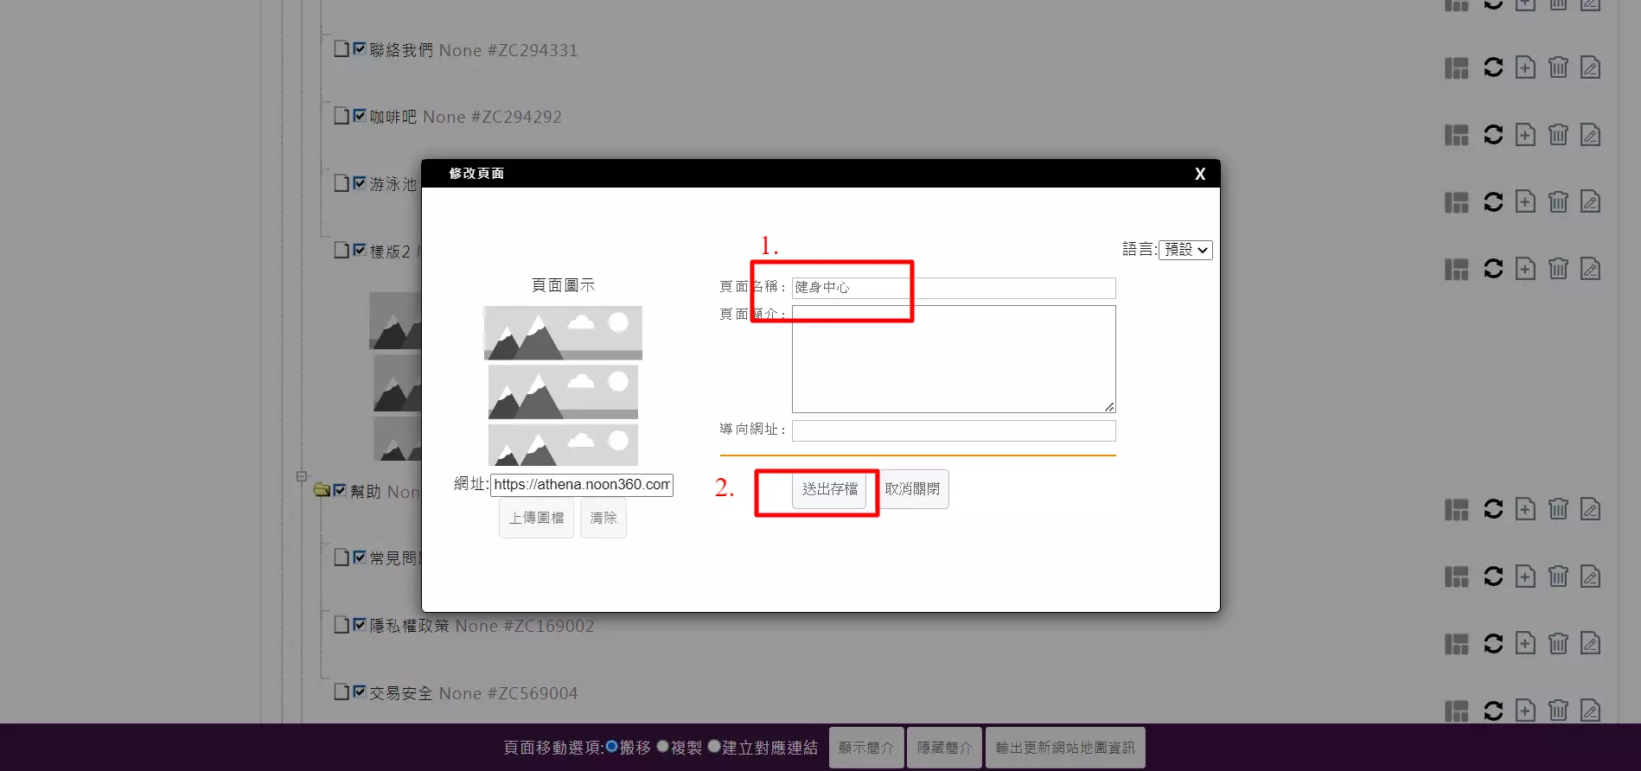
Task: Click the top page icon thumbnail in the dialog
Action: coord(563,333)
